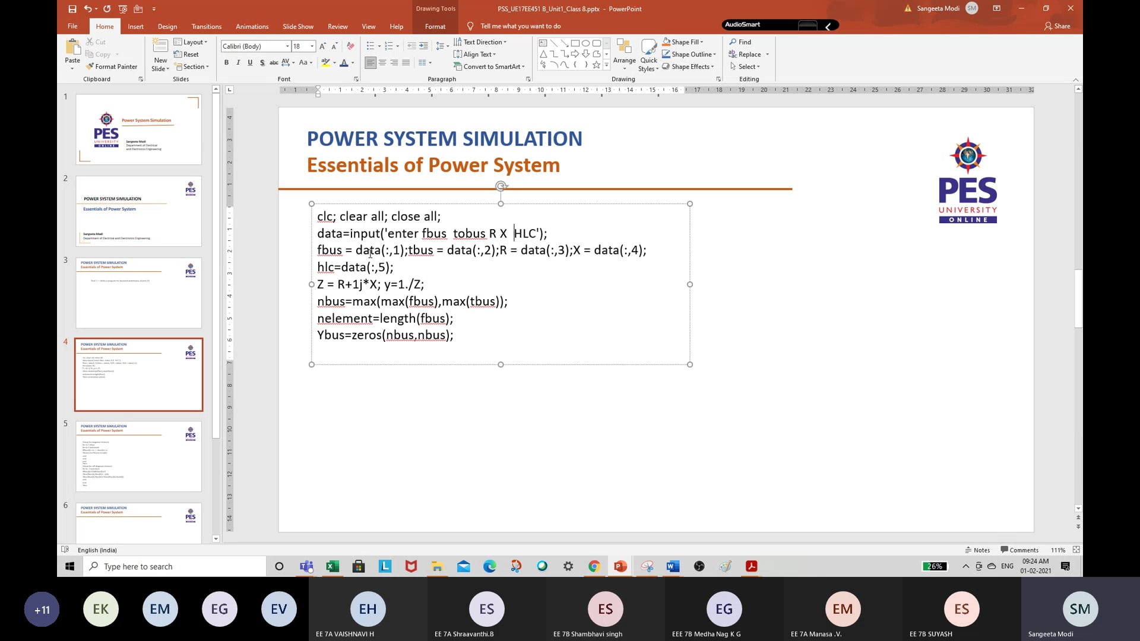
Task: Open the font name dropdown
Action: [287, 46]
